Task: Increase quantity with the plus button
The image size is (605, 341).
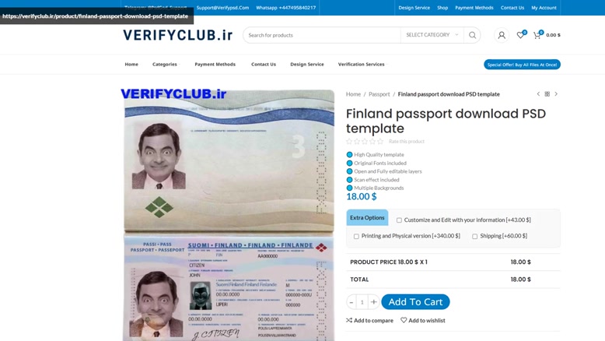Action: pos(373,302)
